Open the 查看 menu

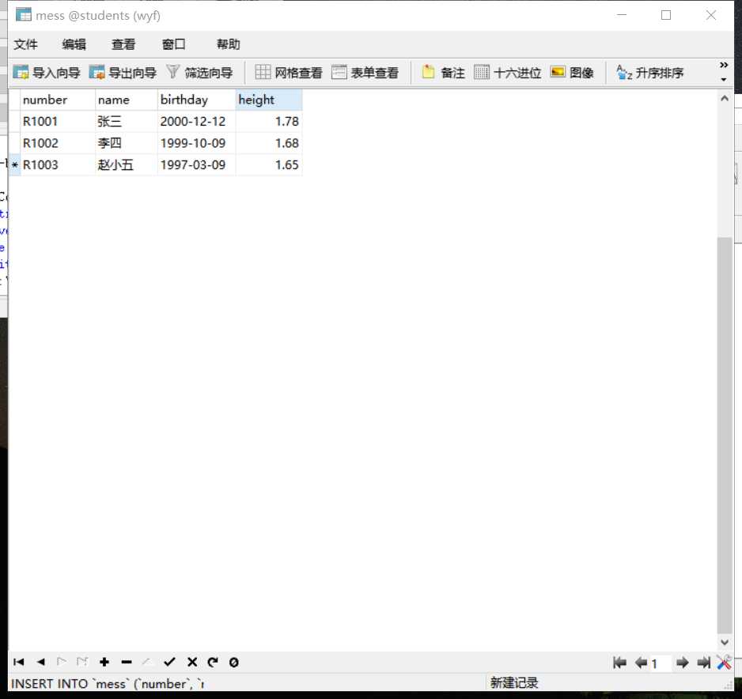[123, 44]
